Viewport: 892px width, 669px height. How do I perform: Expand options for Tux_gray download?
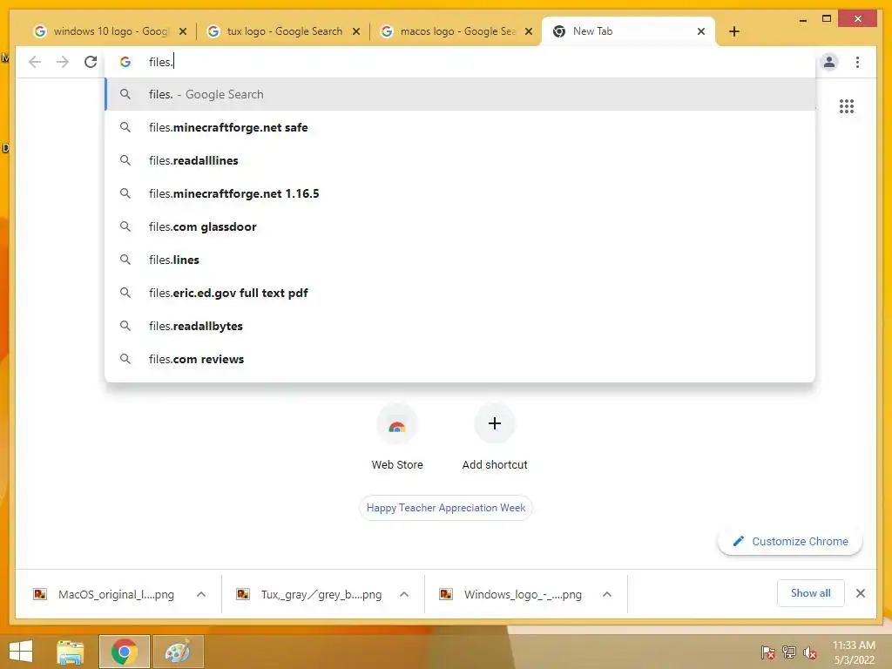click(x=404, y=594)
